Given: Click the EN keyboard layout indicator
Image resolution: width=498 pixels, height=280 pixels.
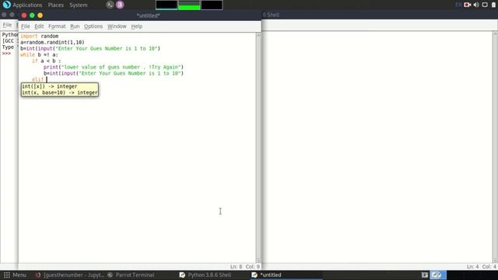Looking at the screenshot, I should [x=458, y=5].
